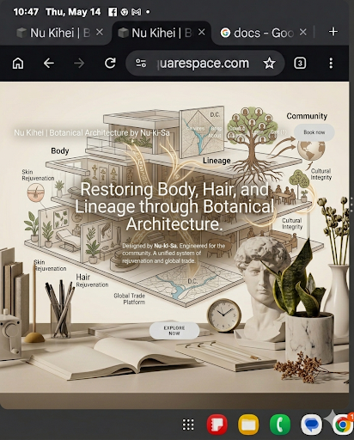Image resolution: width=354 pixels, height=440 pixels.
Task: Close the active Nu Kihei tab
Action: [201, 32]
